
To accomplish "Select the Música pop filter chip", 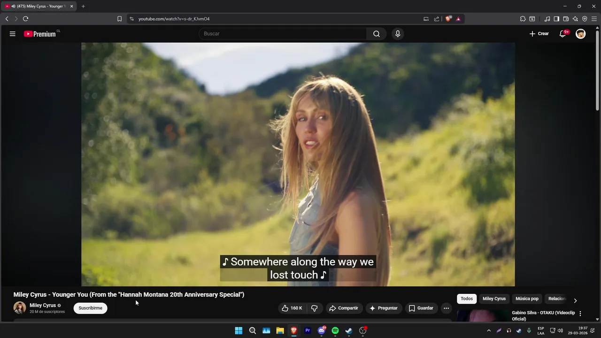I will pyautogui.click(x=527, y=299).
